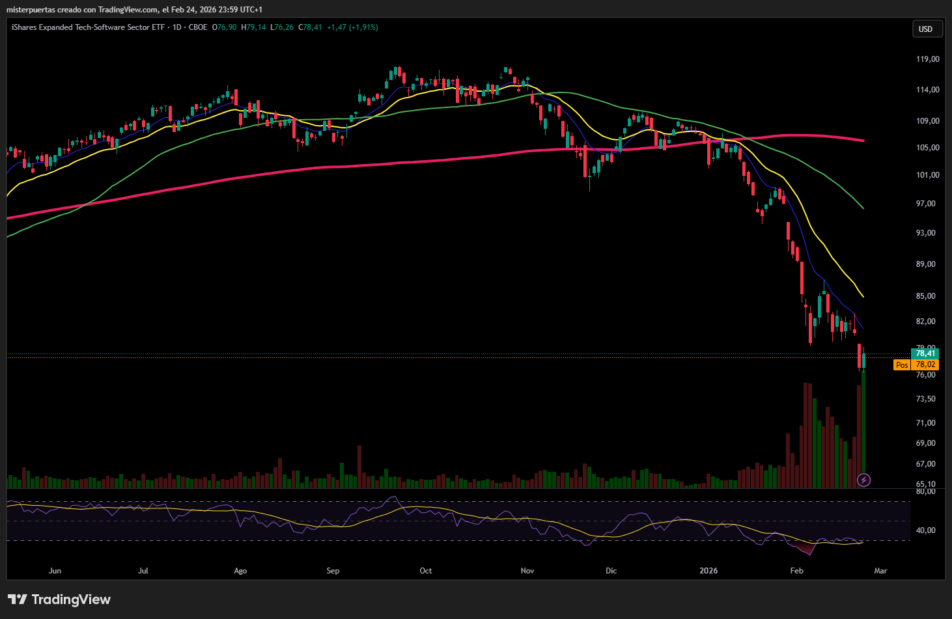Click the 67,00 price axis label
Image resolution: width=952 pixels, height=619 pixels.
tap(925, 464)
